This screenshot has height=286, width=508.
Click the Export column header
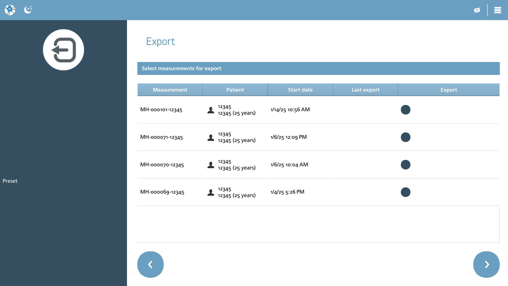449,90
